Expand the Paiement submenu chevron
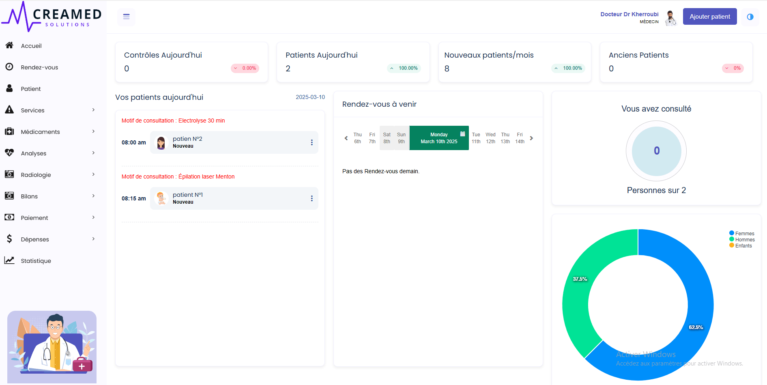The image size is (767, 385). 93,217
